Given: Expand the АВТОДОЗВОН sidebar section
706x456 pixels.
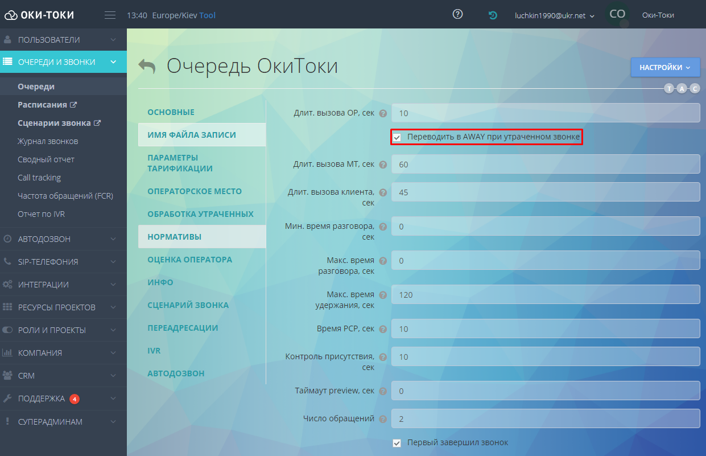Looking at the screenshot, I should coord(63,239).
